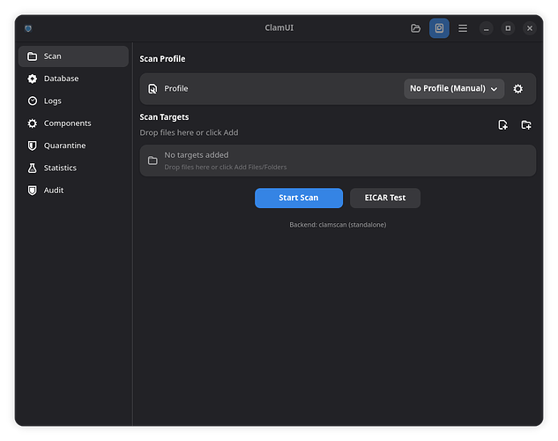Expand the No Profile (Manual) dropdown

tap(454, 88)
